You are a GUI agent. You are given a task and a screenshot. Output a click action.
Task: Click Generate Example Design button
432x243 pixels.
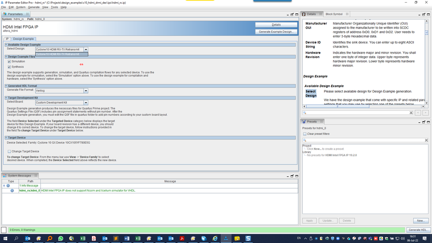(276, 32)
